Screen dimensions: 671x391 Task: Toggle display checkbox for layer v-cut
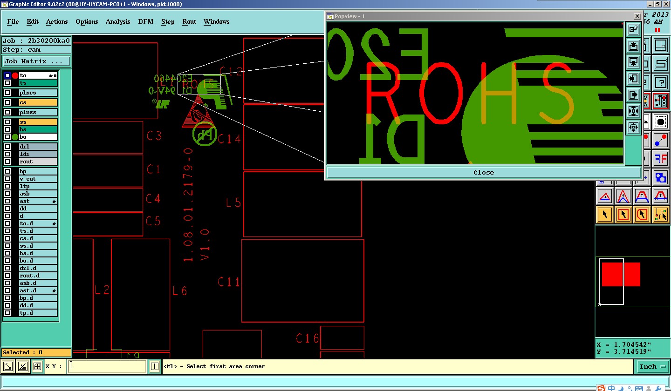pyautogui.click(x=7, y=179)
